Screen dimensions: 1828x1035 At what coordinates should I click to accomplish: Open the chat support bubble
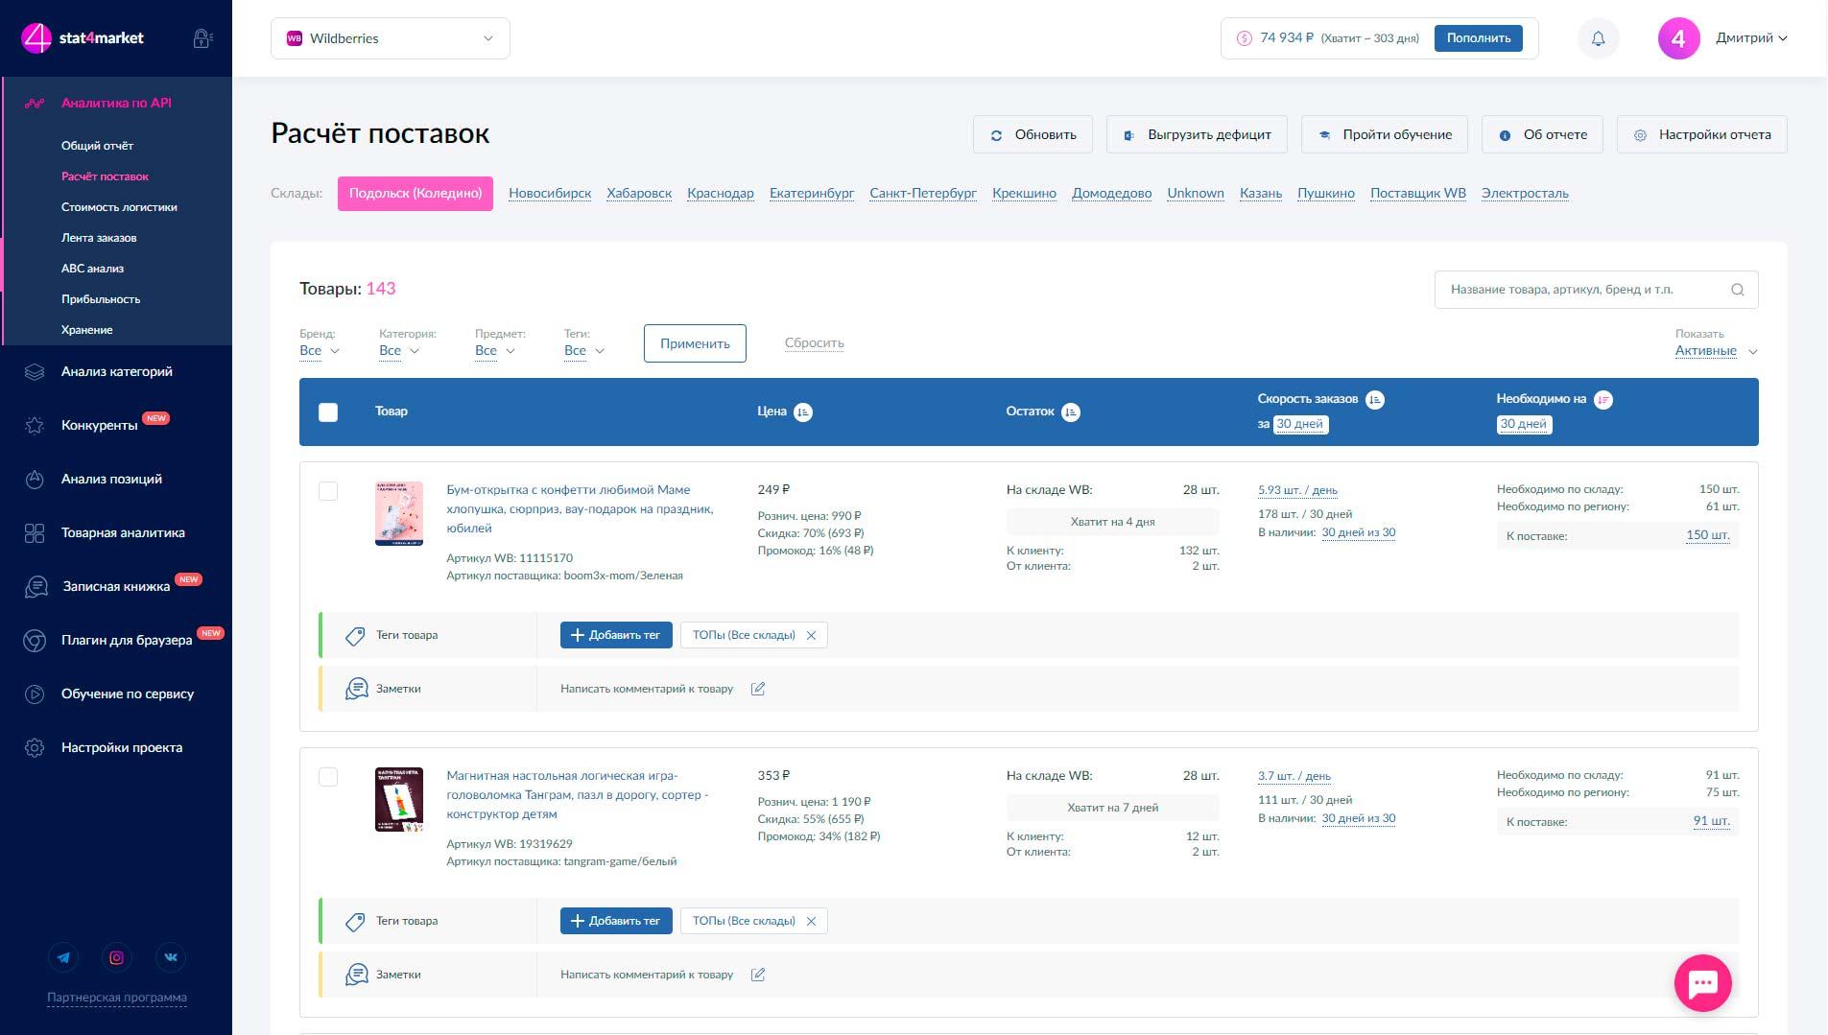[x=1702, y=982]
